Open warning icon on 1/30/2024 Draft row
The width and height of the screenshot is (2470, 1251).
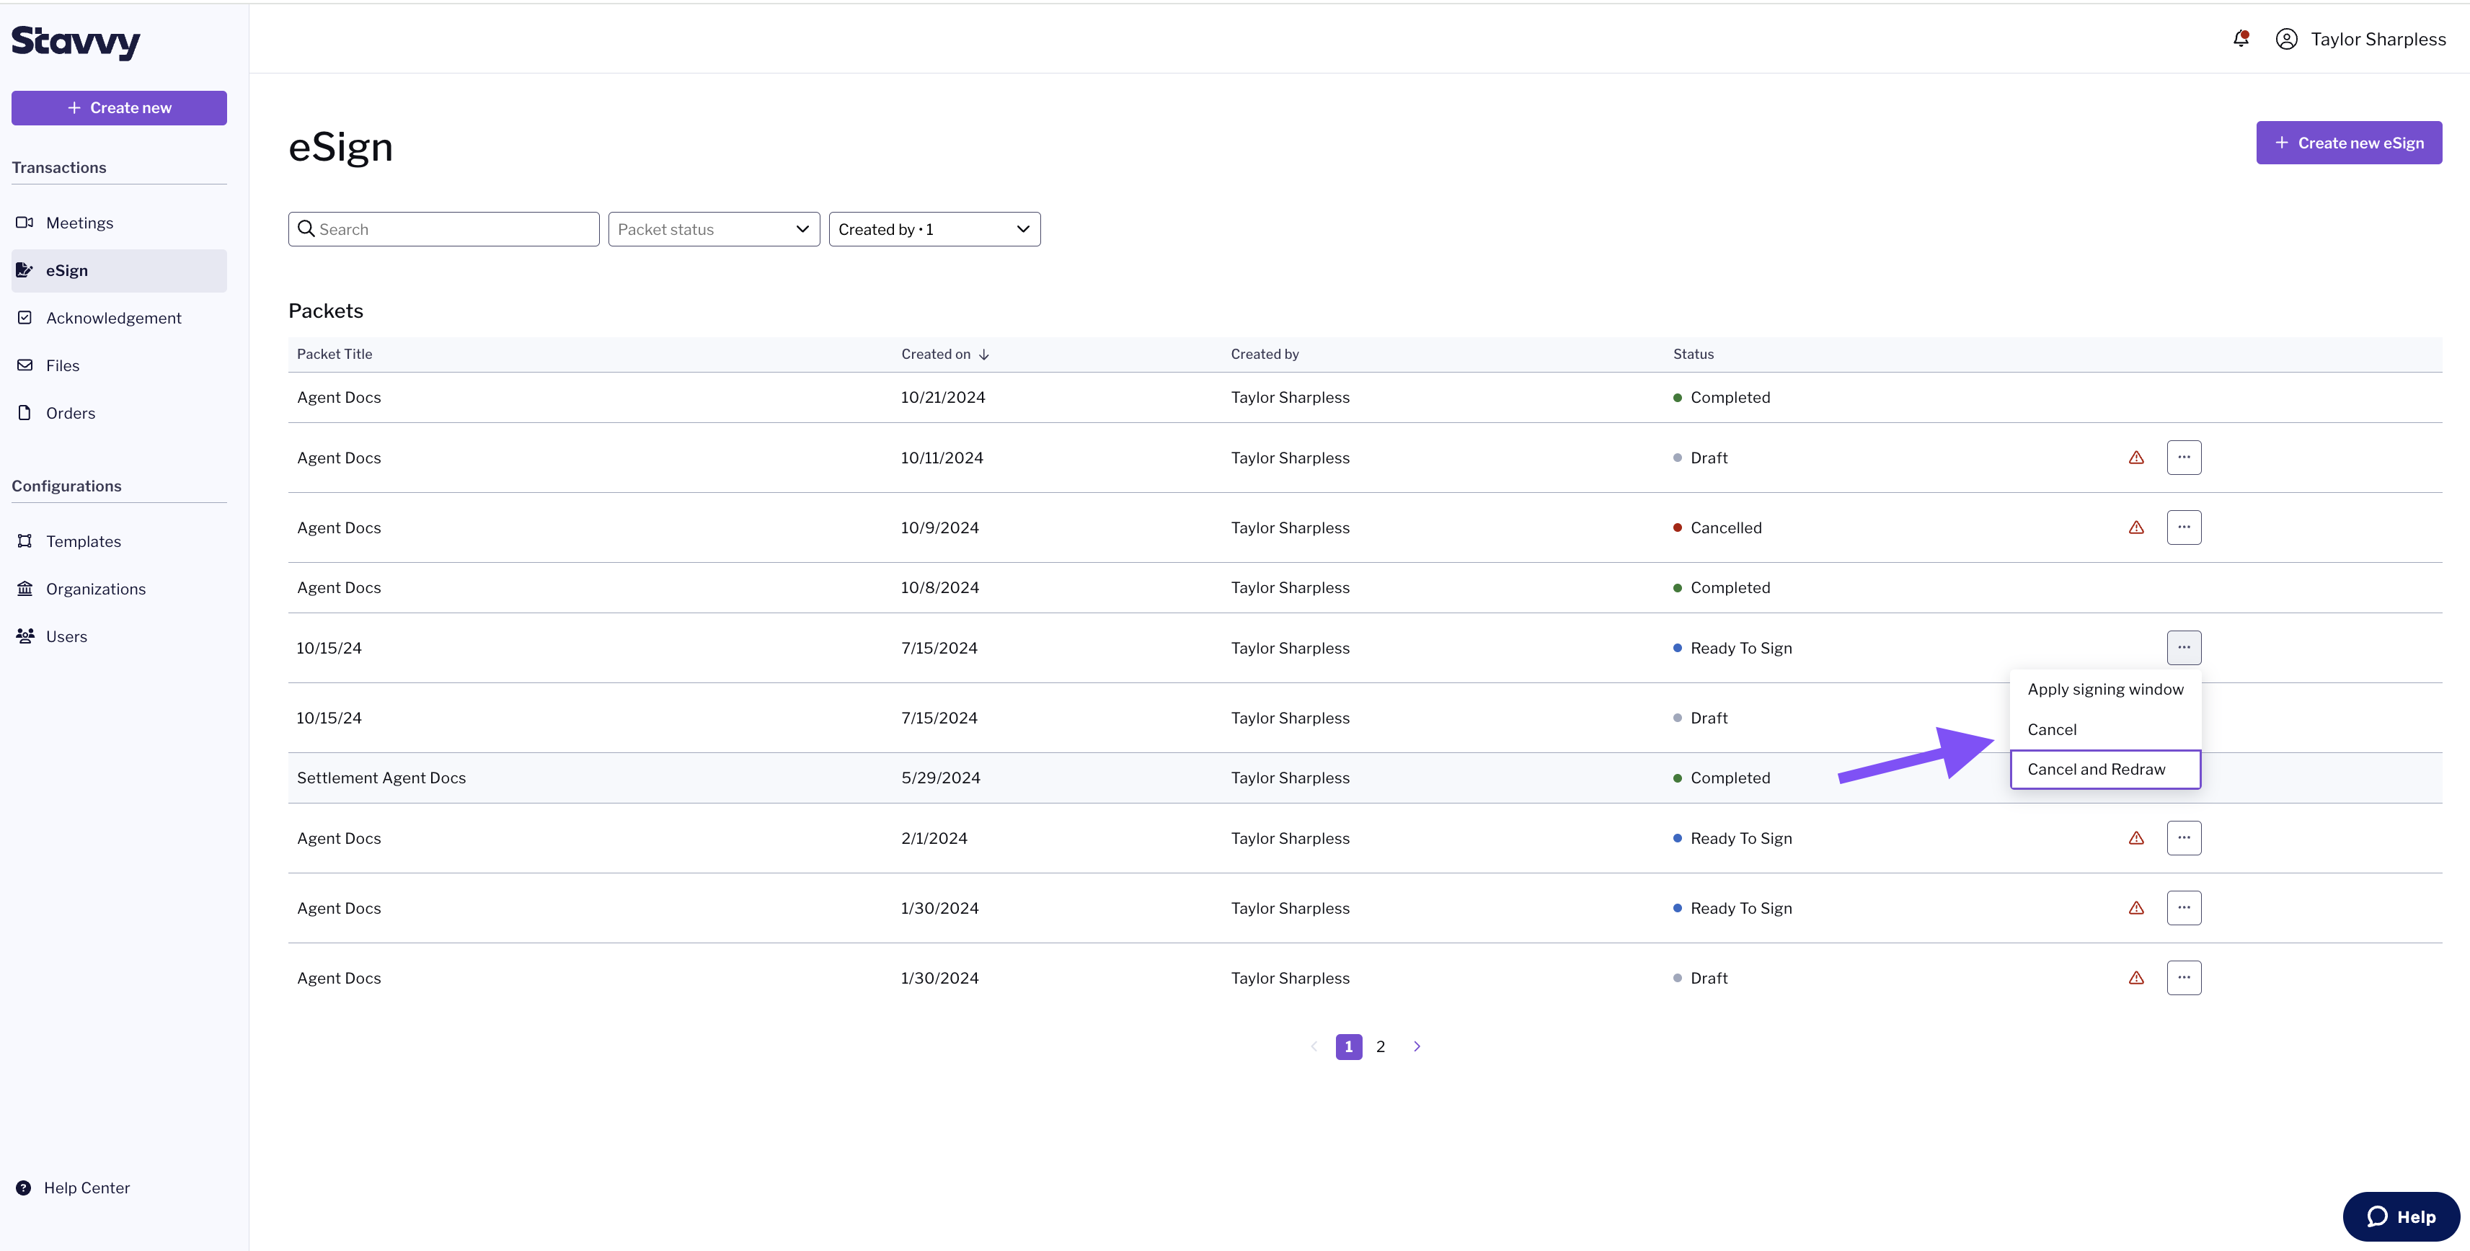[2136, 979]
